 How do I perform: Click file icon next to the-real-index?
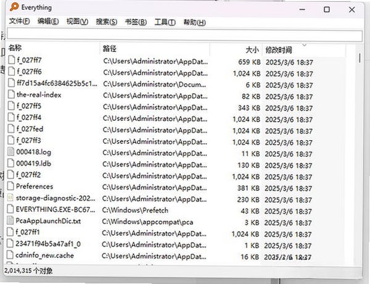click(x=11, y=94)
